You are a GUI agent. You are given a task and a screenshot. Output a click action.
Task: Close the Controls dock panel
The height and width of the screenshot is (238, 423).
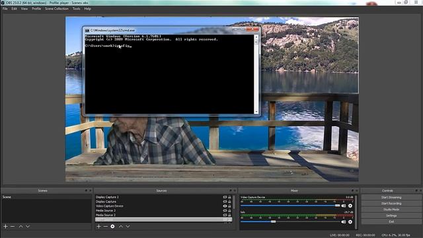coord(420,190)
